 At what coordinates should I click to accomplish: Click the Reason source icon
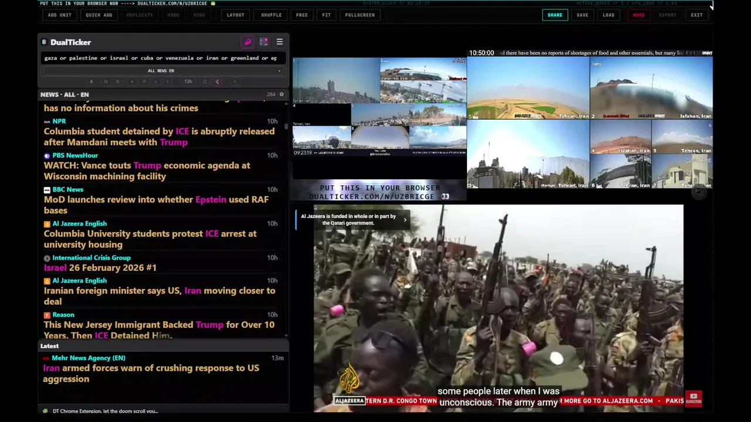pyautogui.click(x=47, y=315)
